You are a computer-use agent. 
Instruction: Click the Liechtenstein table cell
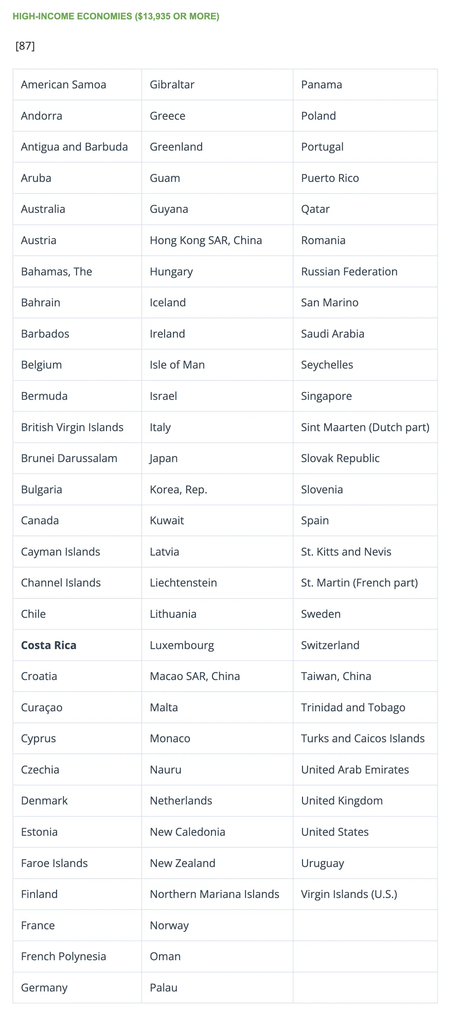tap(217, 583)
